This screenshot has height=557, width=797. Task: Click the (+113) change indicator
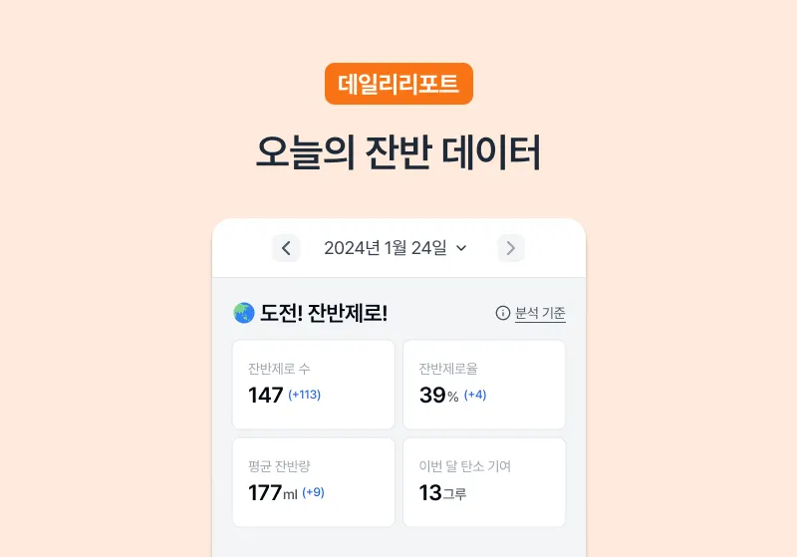[305, 395]
